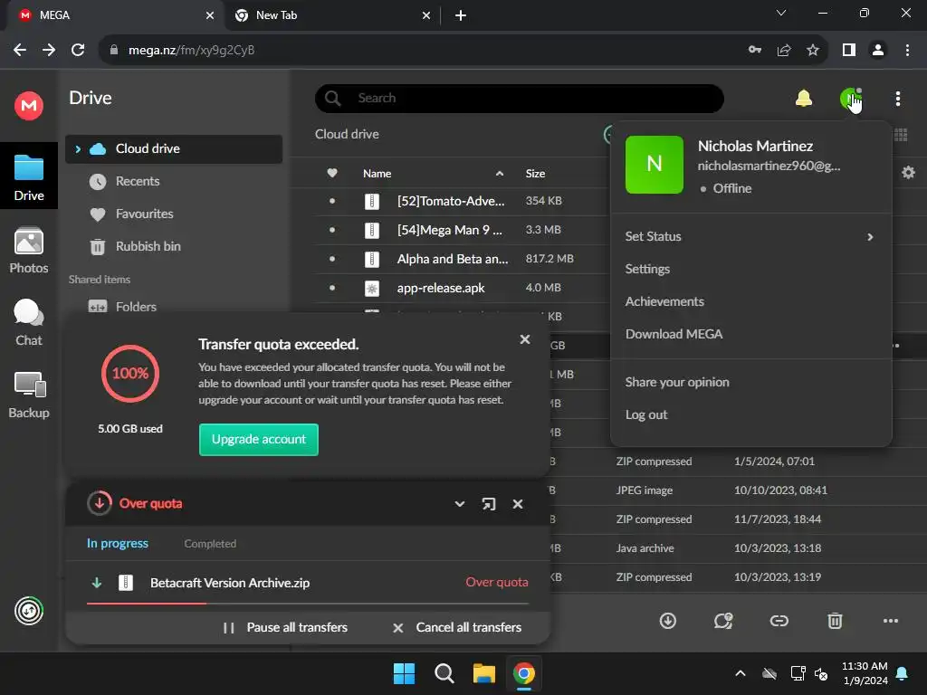Choose Share your opinion

(677, 382)
